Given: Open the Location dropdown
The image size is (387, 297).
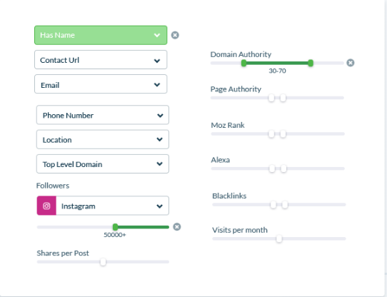Looking at the screenshot, I should click(x=103, y=139).
